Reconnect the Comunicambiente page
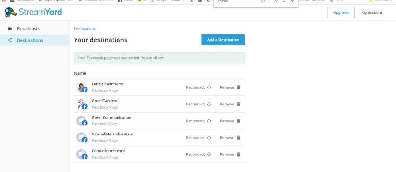The image size is (396, 172). pos(198,154)
